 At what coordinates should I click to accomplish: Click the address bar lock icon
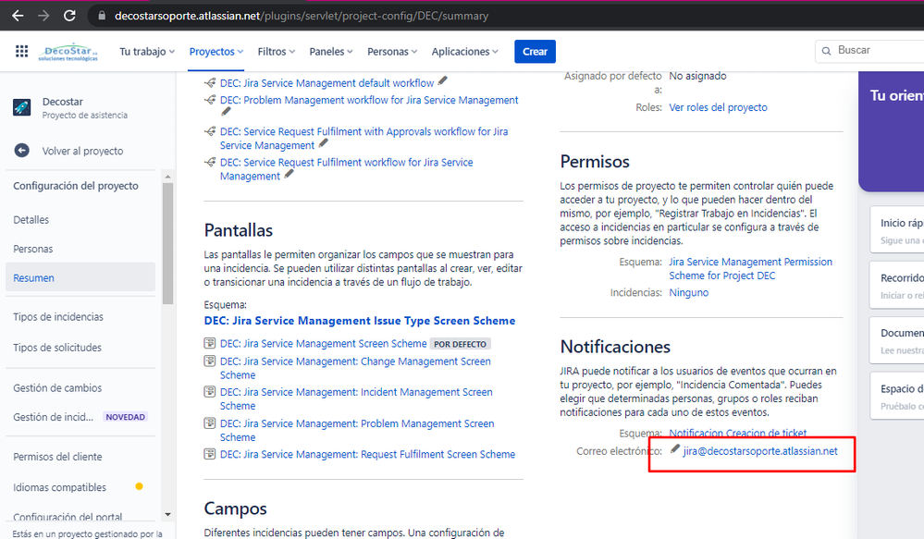[102, 16]
